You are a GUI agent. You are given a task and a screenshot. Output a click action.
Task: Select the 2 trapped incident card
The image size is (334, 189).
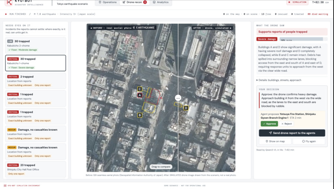tap(36, 81)
